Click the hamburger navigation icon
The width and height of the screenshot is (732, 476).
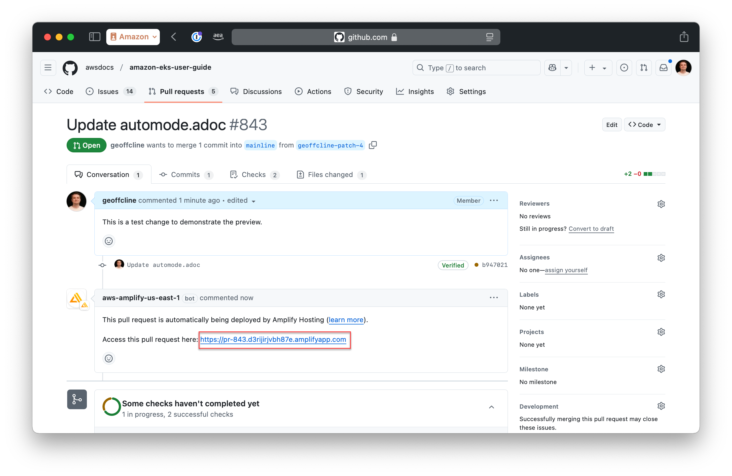click(48, 68)
